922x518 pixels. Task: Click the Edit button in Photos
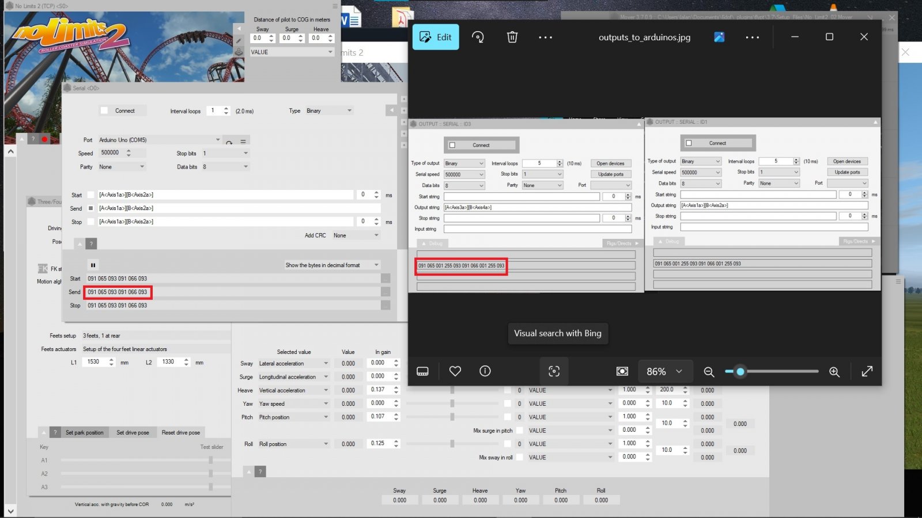click(436, 37)
